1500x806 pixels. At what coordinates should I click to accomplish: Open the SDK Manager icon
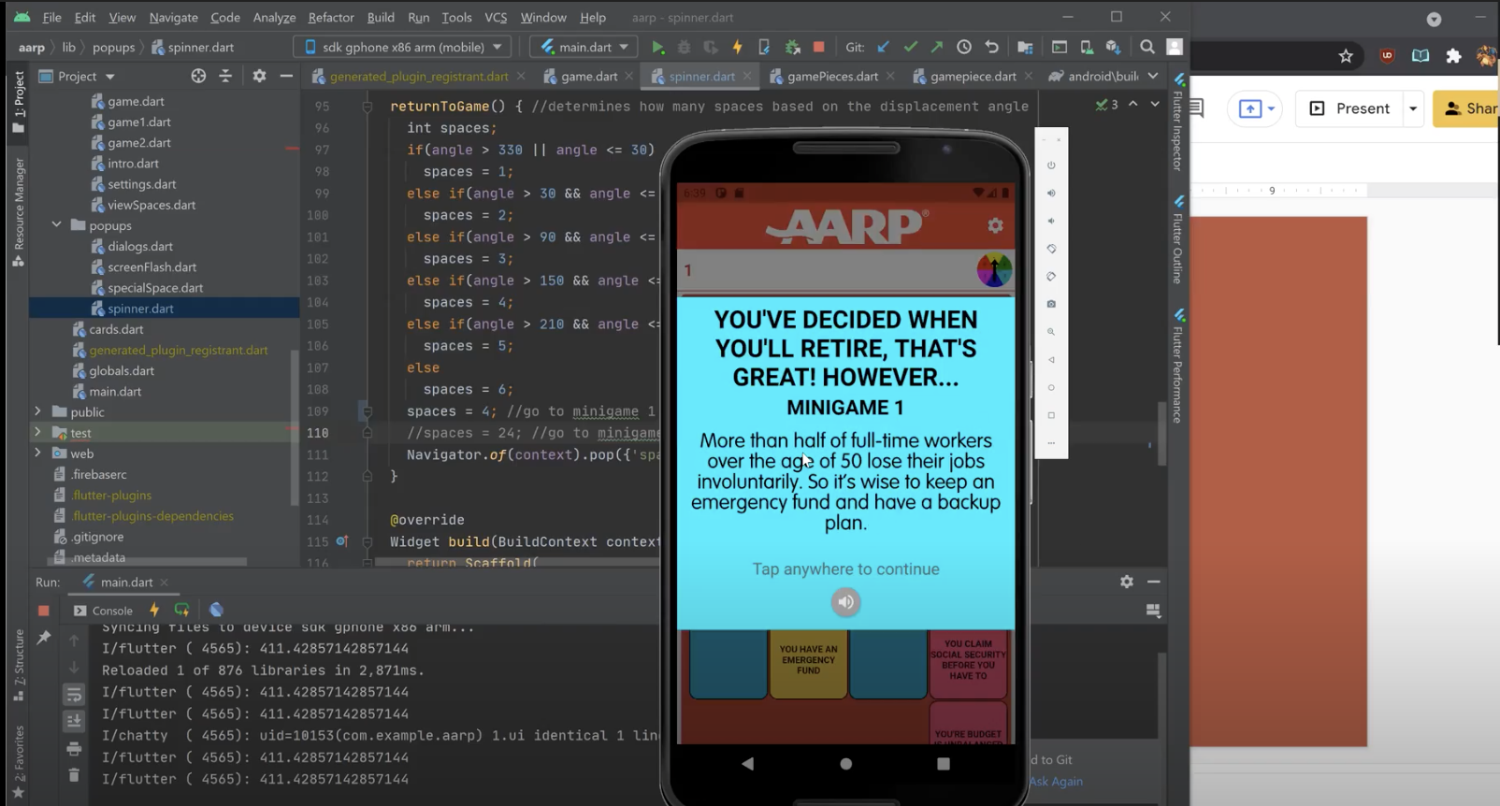click(x=1113, y=47)
